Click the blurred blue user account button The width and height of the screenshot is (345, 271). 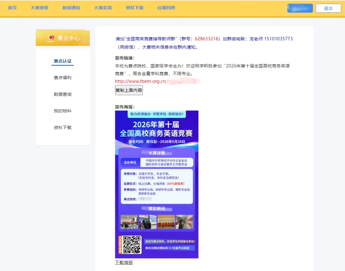pos(300,8)
